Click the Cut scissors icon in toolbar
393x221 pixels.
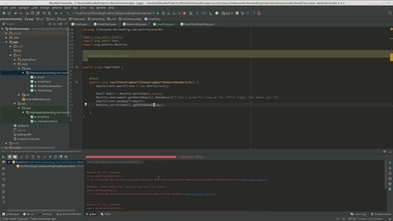point(27,13)
